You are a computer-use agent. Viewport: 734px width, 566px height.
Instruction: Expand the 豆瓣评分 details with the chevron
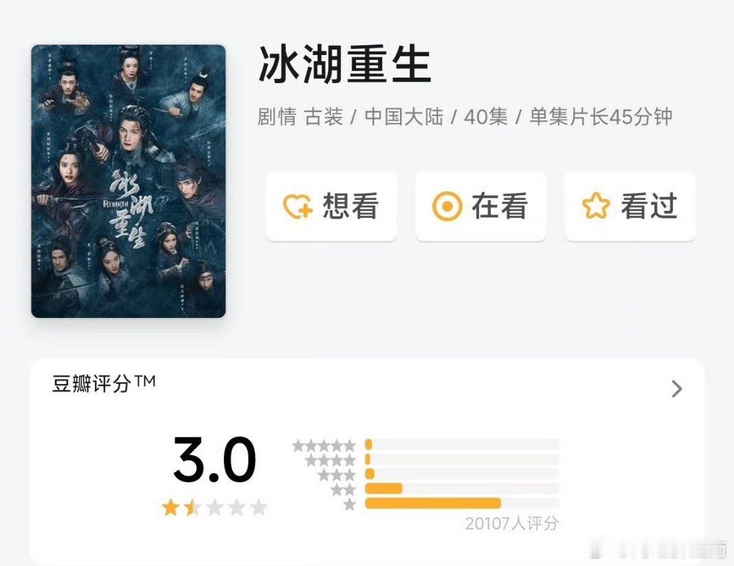point(677,389)
